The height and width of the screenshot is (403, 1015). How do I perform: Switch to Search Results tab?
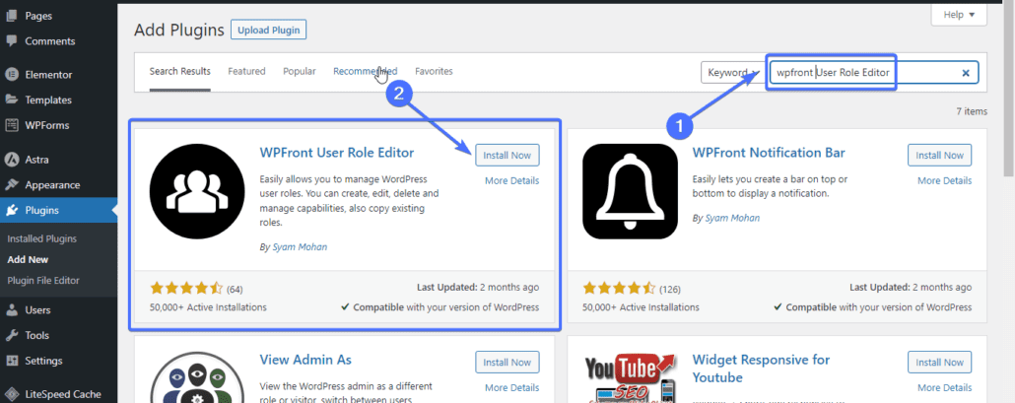[180, 71]
